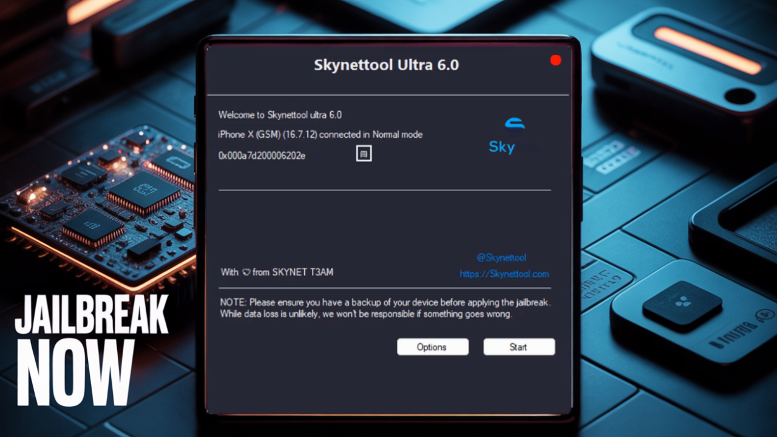Click the Skynettool Ultra 6.0 title
This screenshot has height=437, width=777.
coord(386,65)
